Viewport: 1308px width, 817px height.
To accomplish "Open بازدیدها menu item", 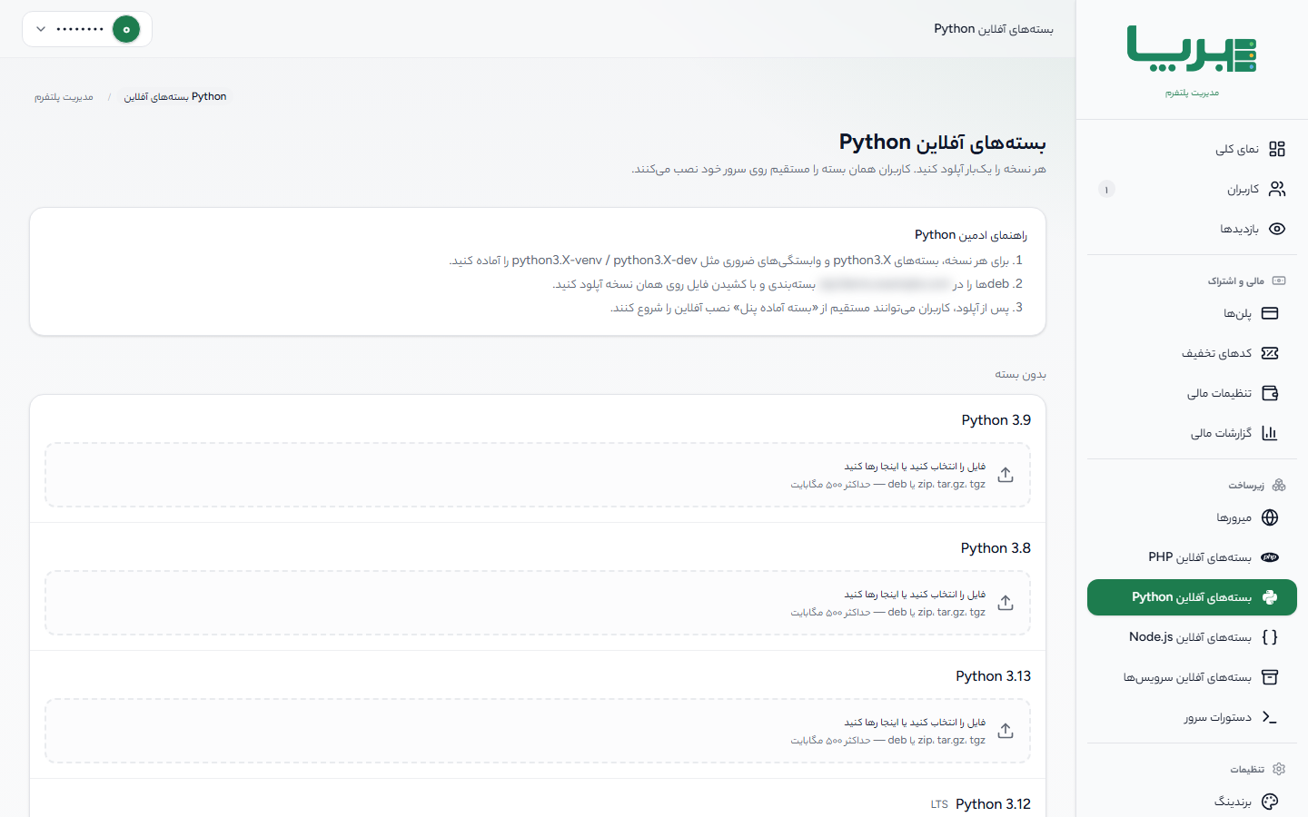I will (1192, 229).
